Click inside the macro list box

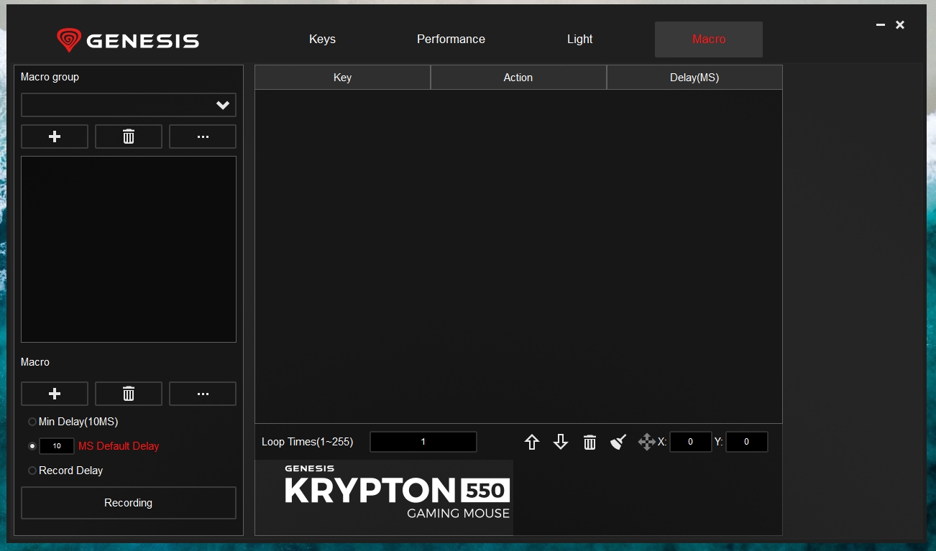[x=129, y=249]
